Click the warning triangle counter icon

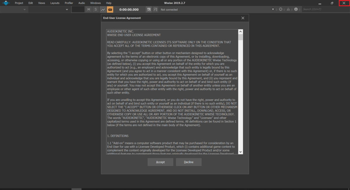(x=288, y=9)
